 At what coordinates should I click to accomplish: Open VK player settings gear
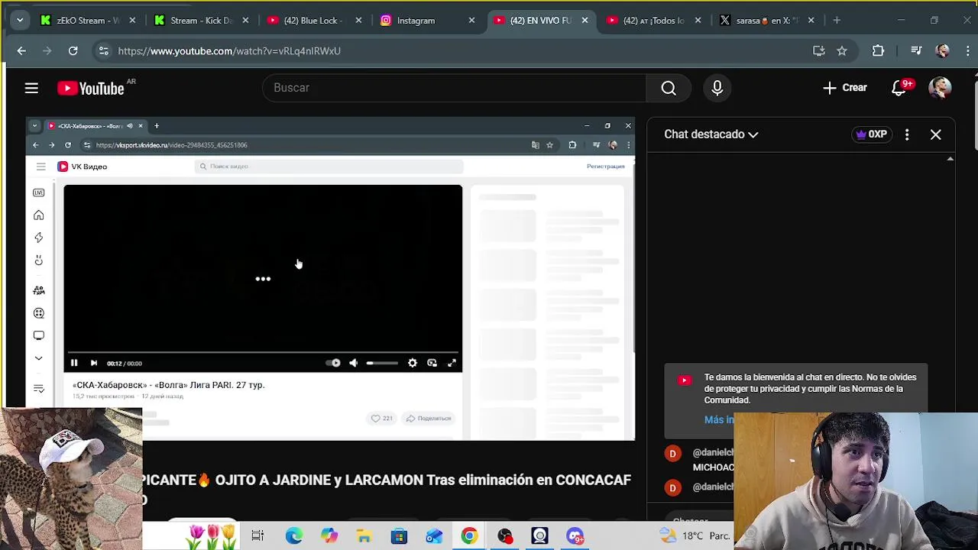(x=413, y=364)
